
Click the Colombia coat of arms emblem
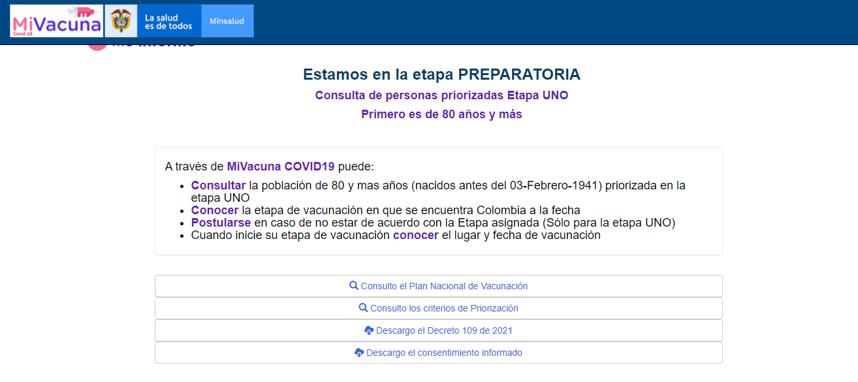tap(121, 22)
